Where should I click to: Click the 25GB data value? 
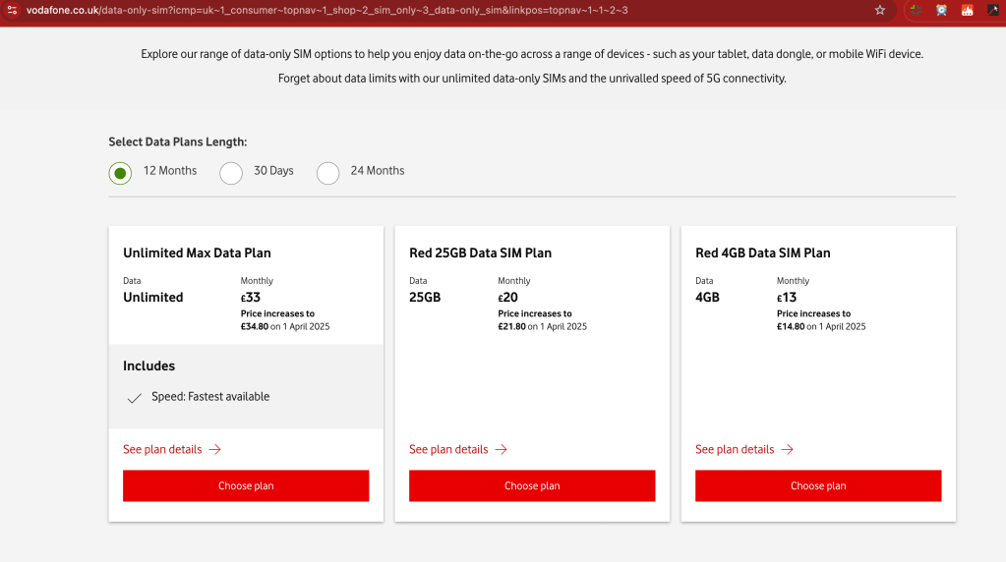click(425, 298)
